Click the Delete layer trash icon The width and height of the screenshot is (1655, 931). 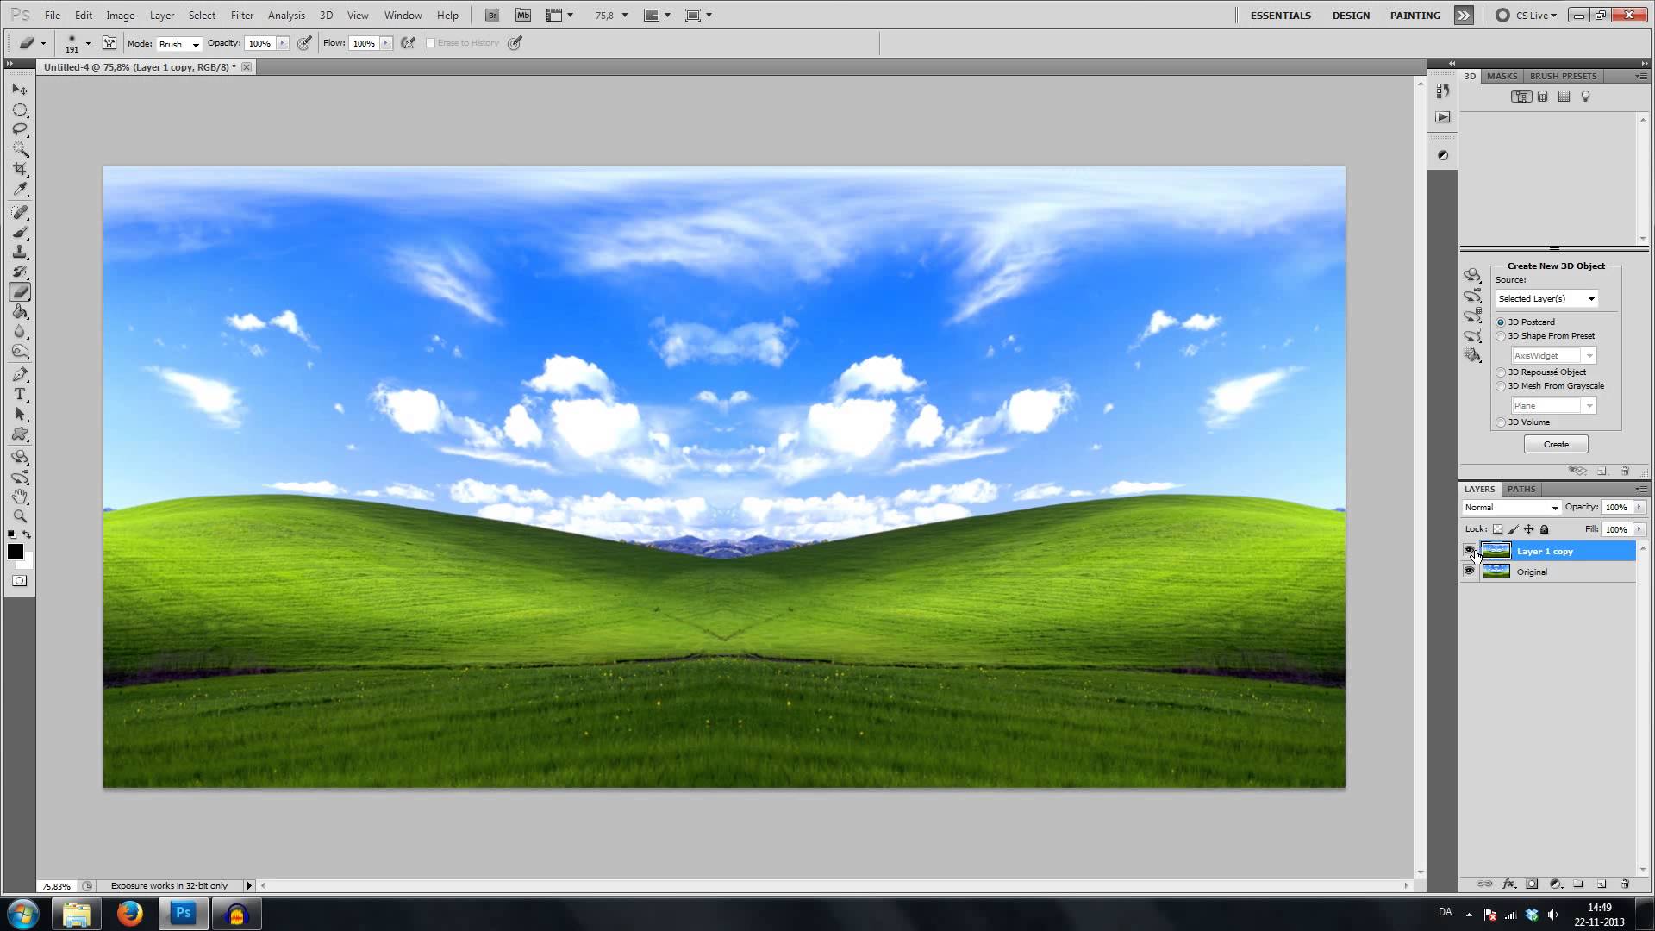1625,884
